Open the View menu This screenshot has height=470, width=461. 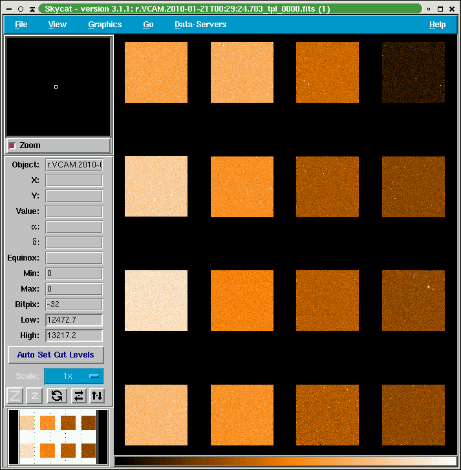(x=58, y=25)
